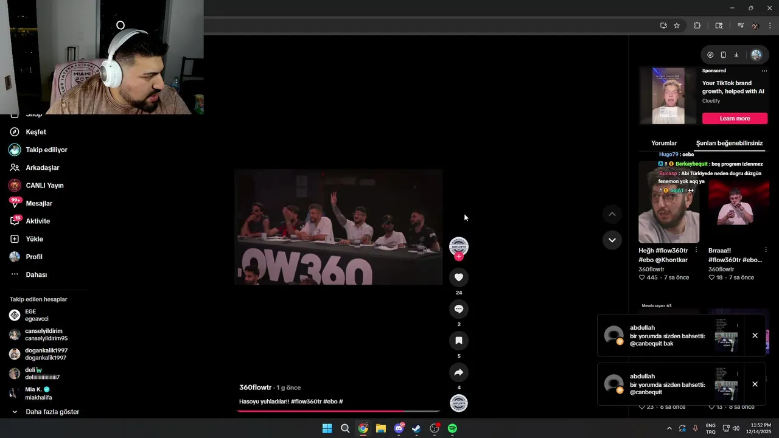Click the install app icon in address bar

coord(663,26)
